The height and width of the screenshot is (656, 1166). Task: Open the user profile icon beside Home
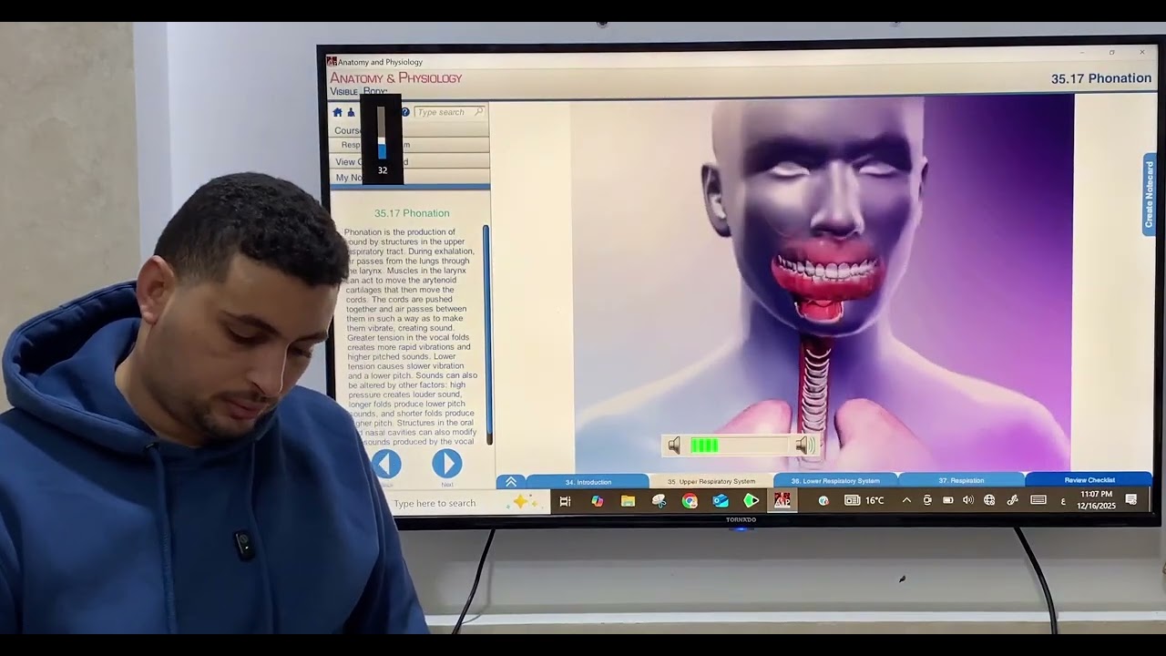[x=351, y=112]
